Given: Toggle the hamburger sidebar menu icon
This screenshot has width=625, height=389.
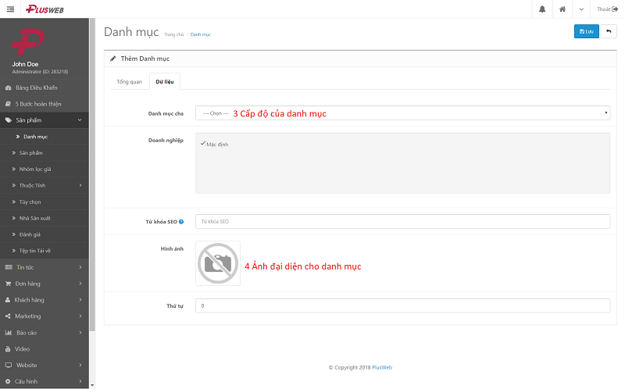Looking at the screenshot, I should coord(10,9).
